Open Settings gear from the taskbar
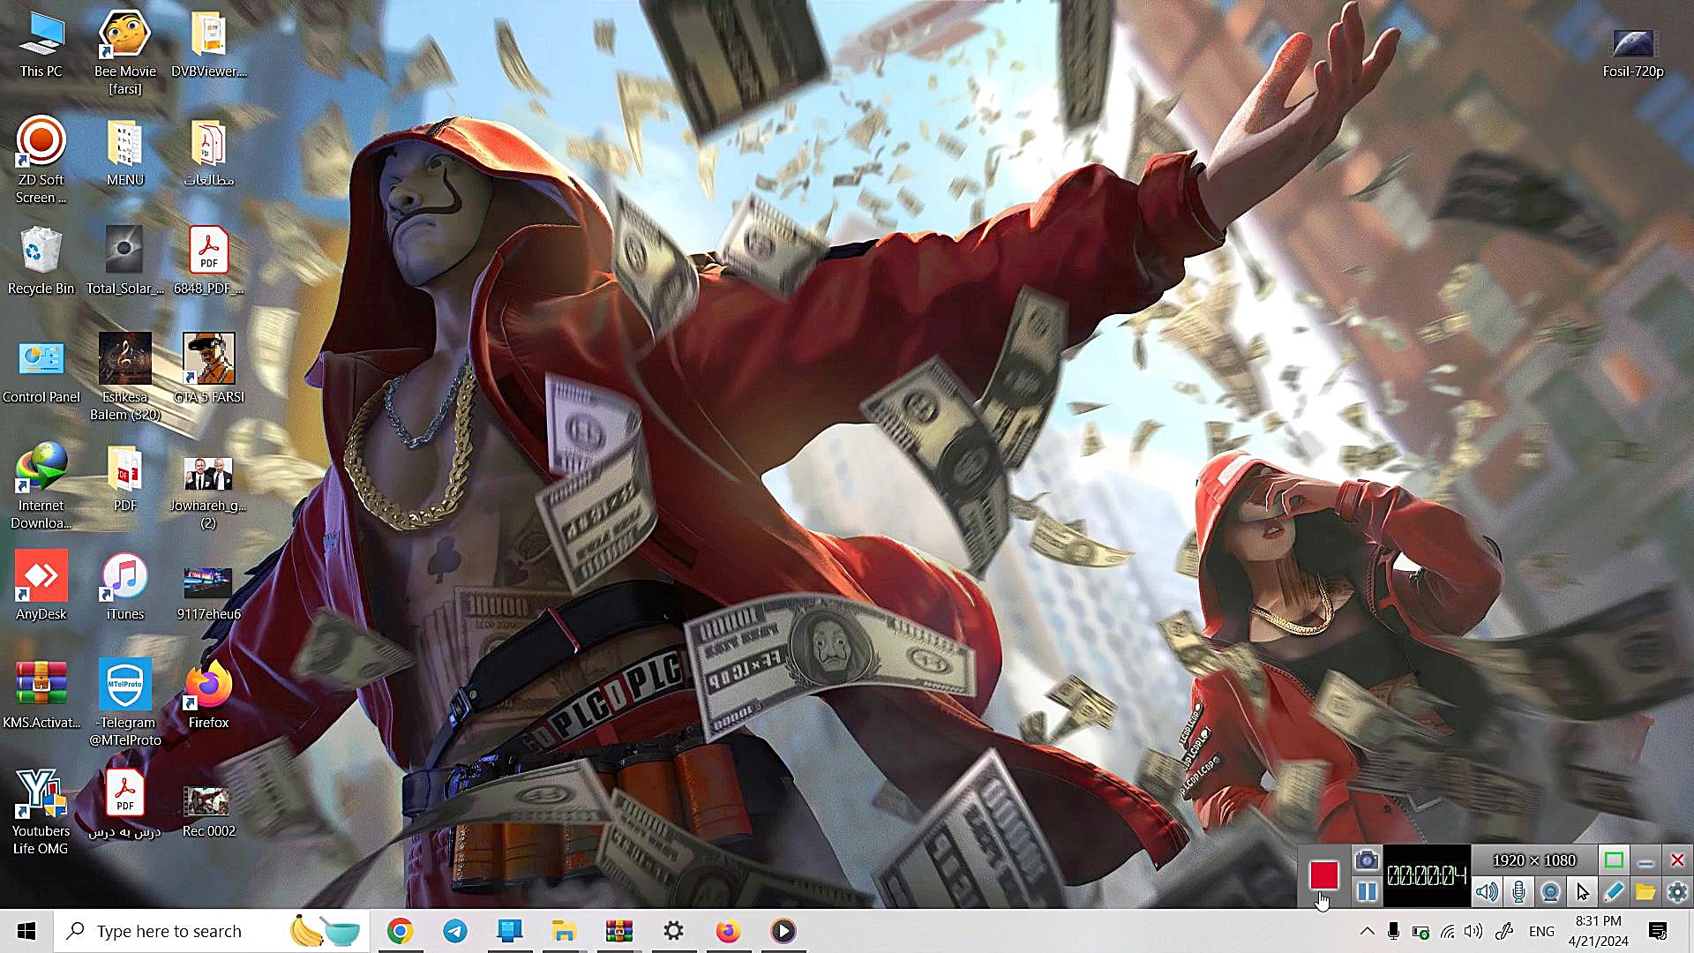The width and height of the screenshot is (1694, 953). click(674, 931)
